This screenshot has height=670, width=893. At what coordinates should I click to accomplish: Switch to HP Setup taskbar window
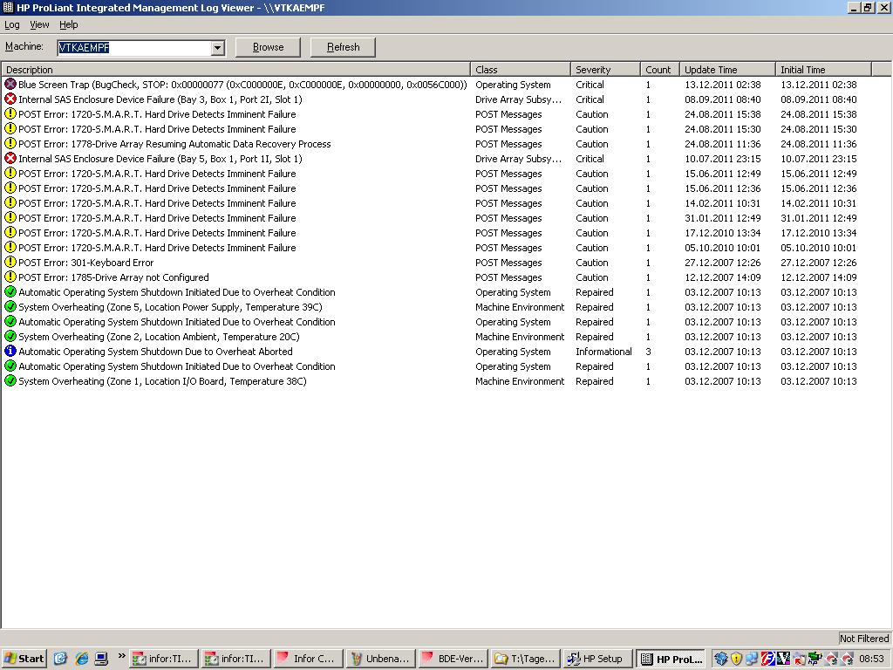click(x=597, y=659)
